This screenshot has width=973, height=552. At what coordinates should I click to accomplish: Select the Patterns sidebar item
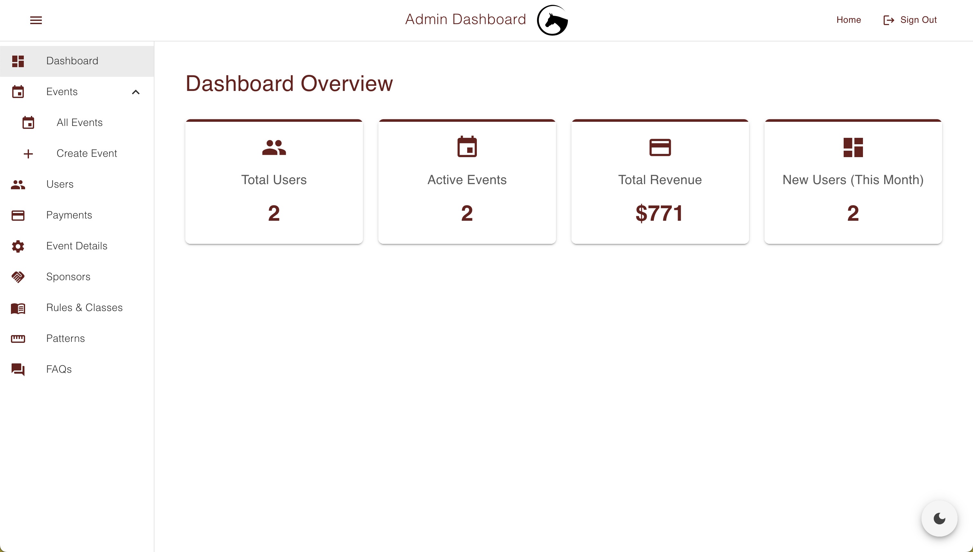point(66,338)
